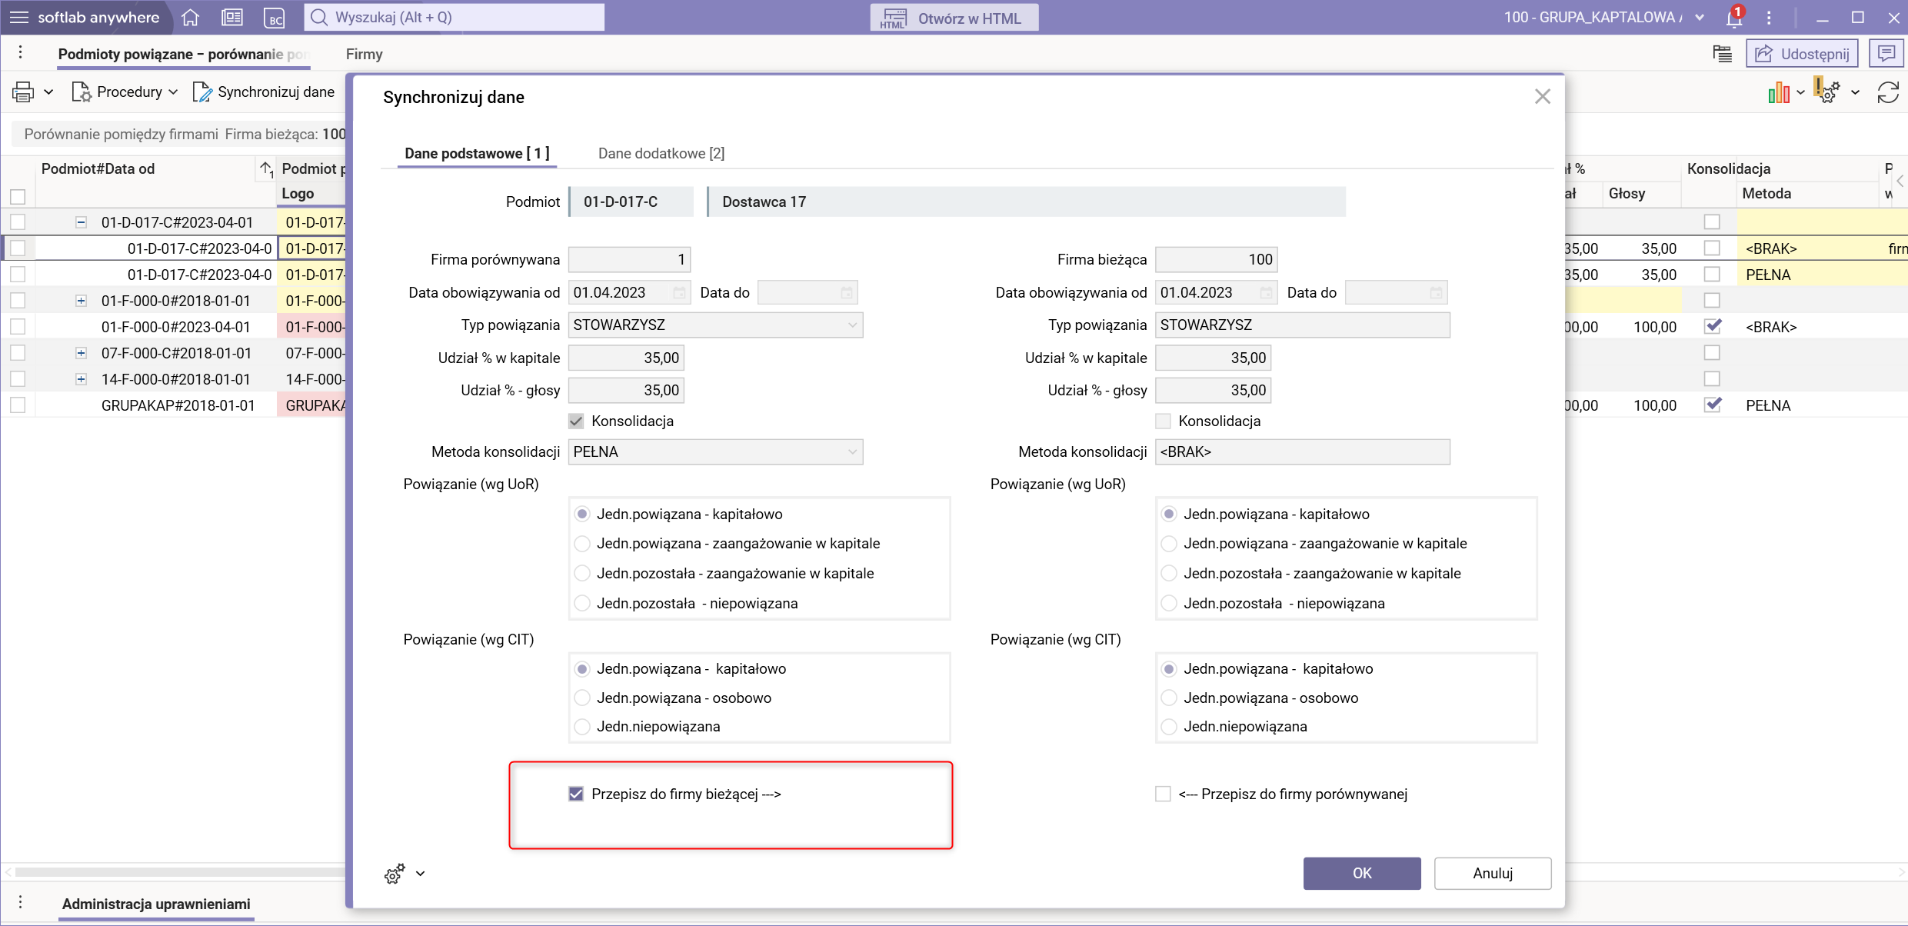Viewport: 1908px width, 926px height.
Task: Open the Typ powiązania STOWARZYSZ dropdown
Action: coord(852,325)
